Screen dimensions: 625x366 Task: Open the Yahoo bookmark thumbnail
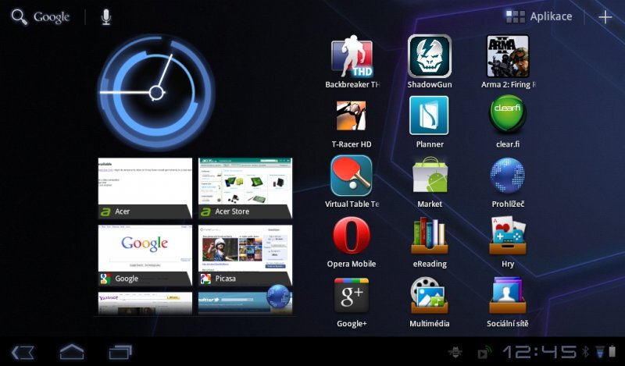pos(145,304)
